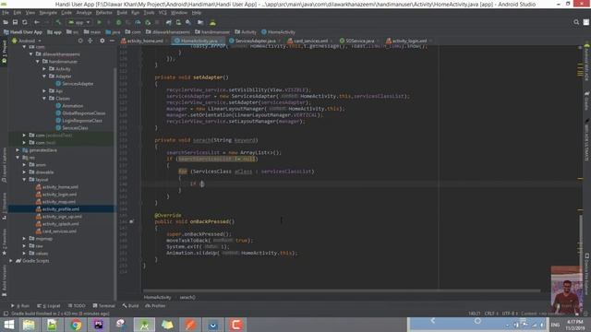
Task: Open the Android project view dropdown
Action: point(27,41)
